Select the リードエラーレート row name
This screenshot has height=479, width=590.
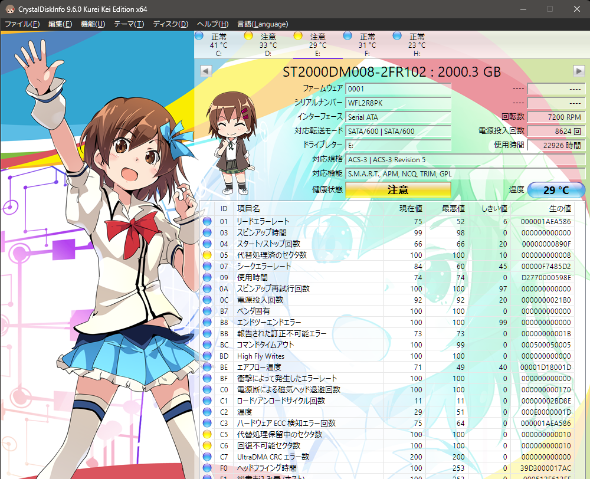pos(263,221)
